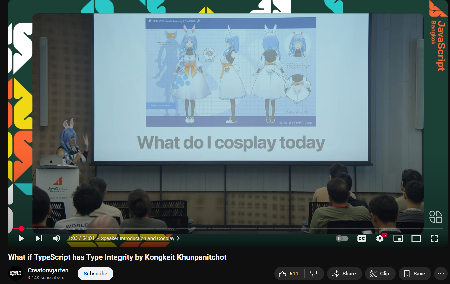The height and width of the screenshot is (284, 450).
Task: Enter full screen mode
Action: (434, 238)
